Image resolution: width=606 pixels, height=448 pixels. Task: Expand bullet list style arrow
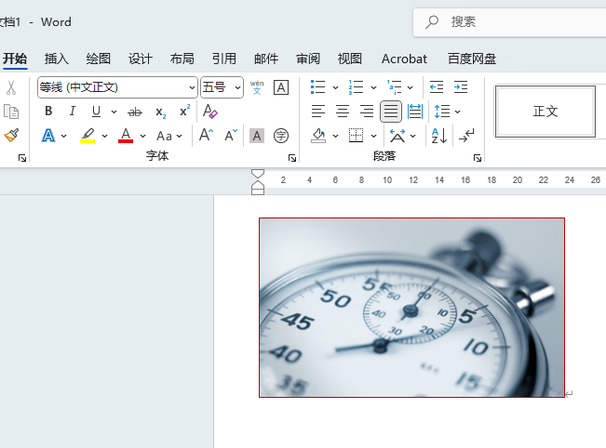click(335, 87)
